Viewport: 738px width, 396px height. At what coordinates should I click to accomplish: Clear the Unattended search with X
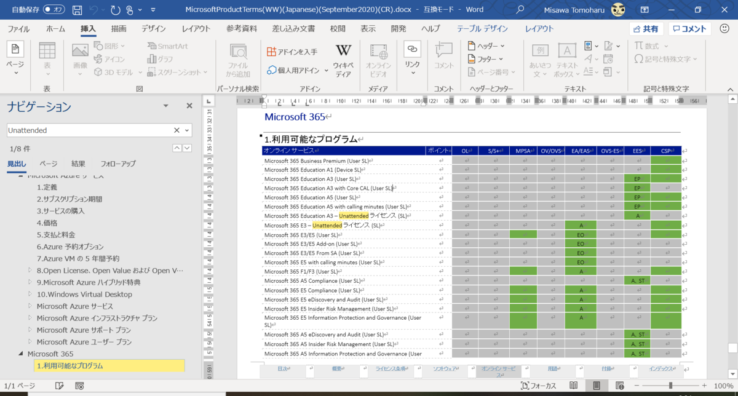177,130
